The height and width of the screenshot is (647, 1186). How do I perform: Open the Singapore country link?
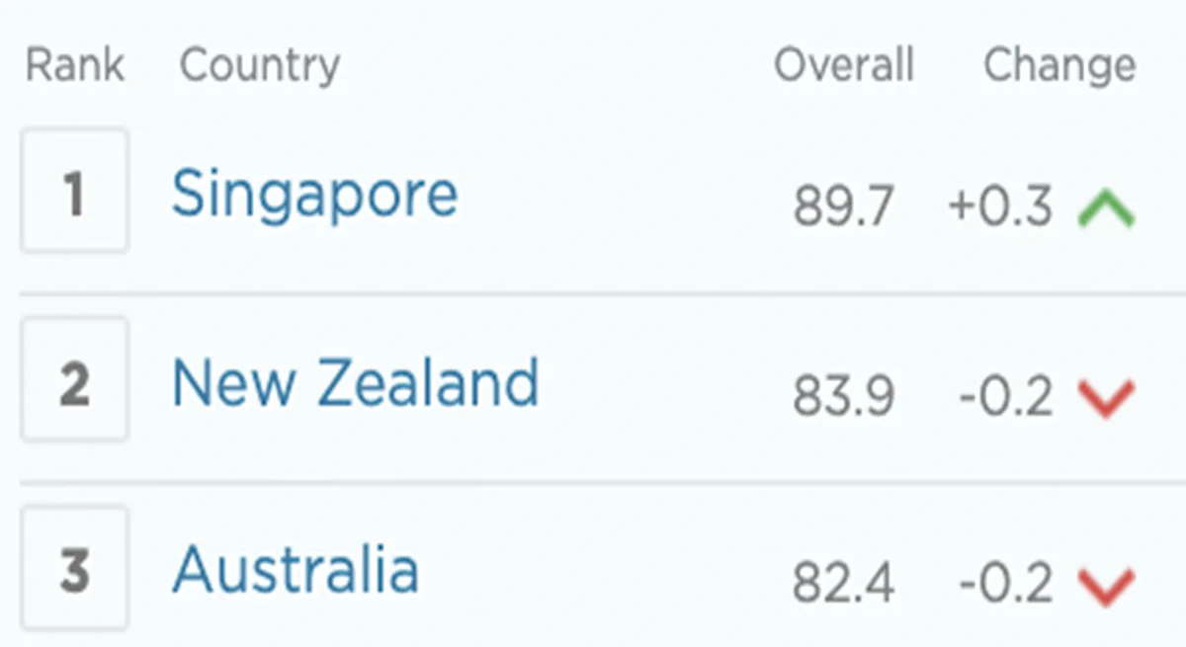click(314, 195)
